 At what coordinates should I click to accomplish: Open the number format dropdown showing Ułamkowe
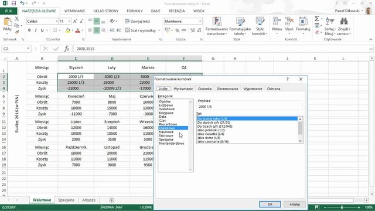click(x=200, y=21)
